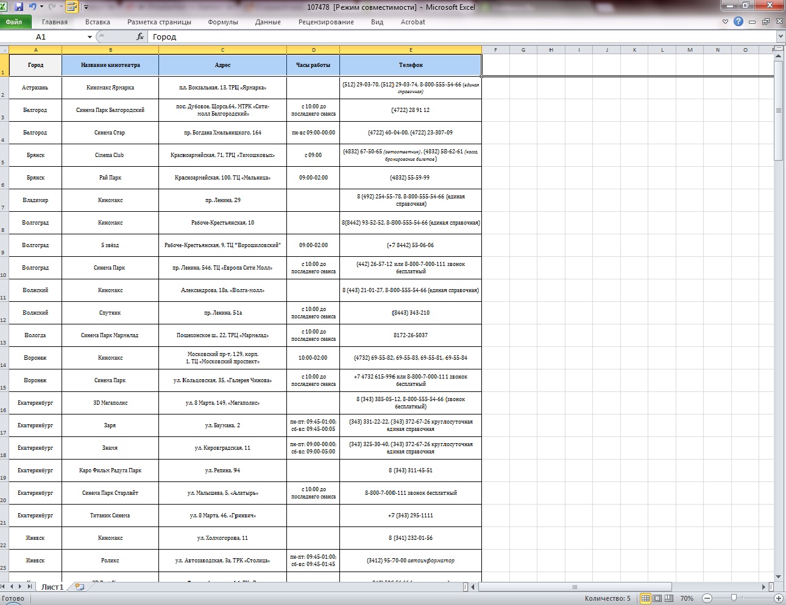Select column C by its header
Viewport: 786px width, 605px height.
click(x=222, y=50)
